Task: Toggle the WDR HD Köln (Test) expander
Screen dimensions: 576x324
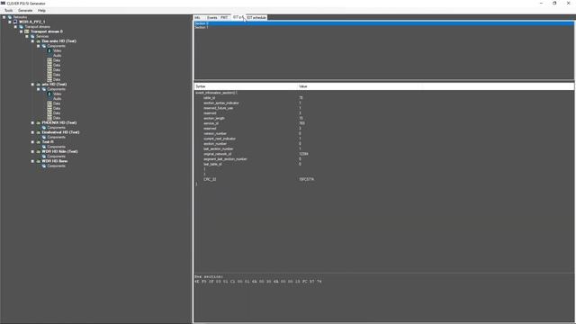Action: 32,151
